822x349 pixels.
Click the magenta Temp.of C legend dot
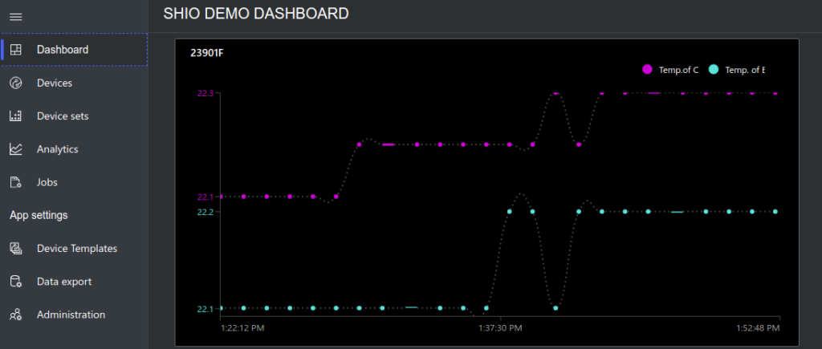(647, 69)
